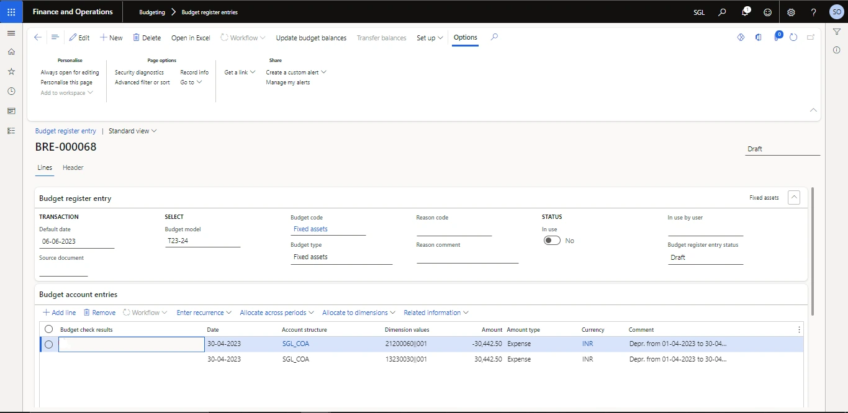Screen dimensions: 848x413
Task: Open Workspaces icon in sidebar
Action: pos(11,111)
